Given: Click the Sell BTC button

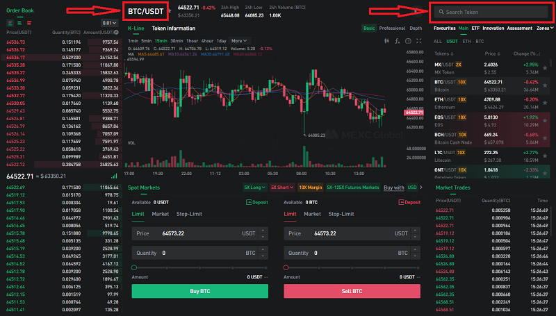Looking at the screenshot, I should (352, 291).
